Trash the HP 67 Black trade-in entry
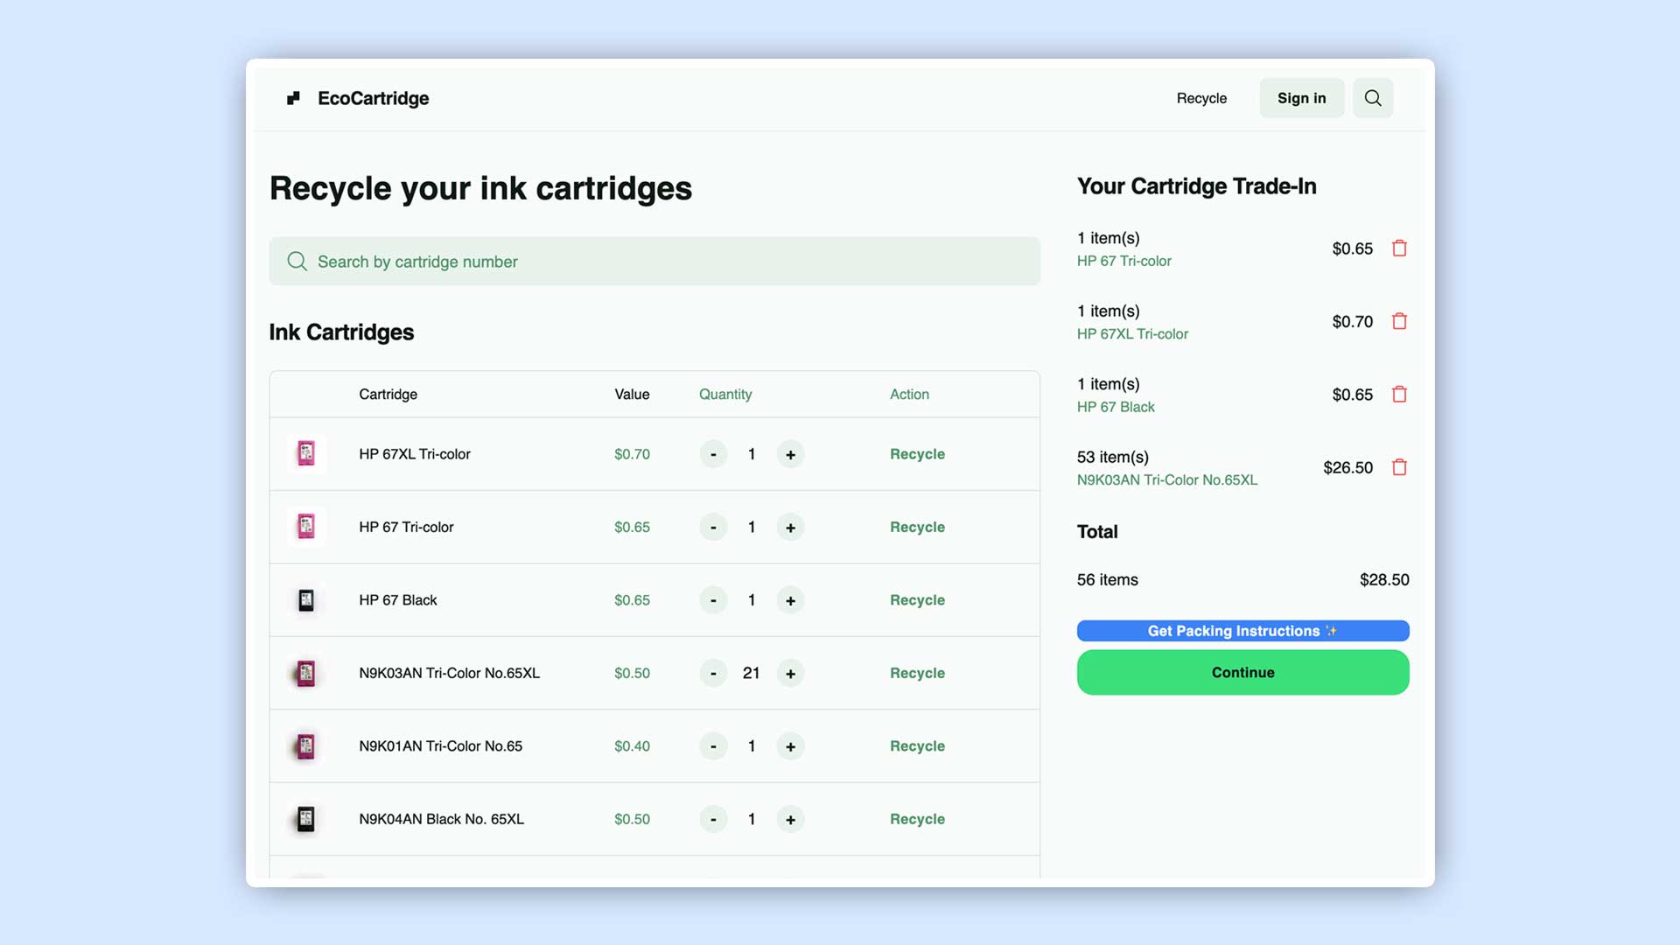Screen dimensions: 1680x945 (1399, 395)
